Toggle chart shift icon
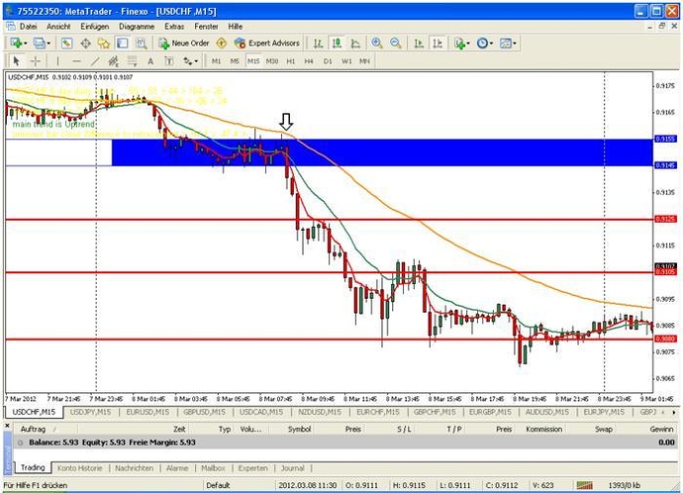Image resolution: width=683 pixels, height=493 pixels. [x=438, y=44]
